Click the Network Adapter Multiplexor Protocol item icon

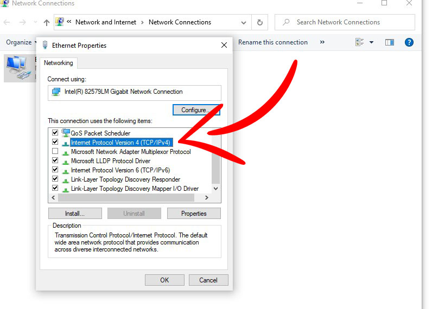(66, 152)
